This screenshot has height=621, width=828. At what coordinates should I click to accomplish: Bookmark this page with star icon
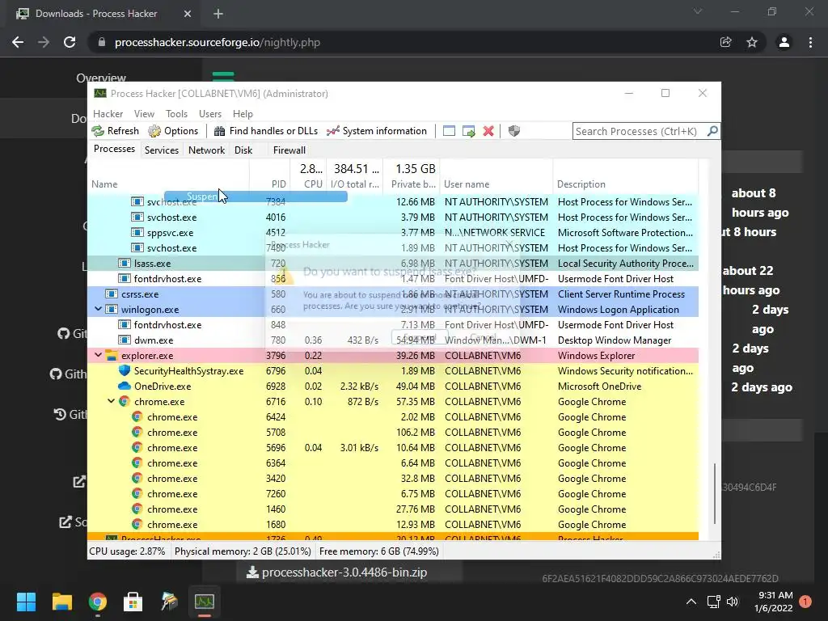752,42
